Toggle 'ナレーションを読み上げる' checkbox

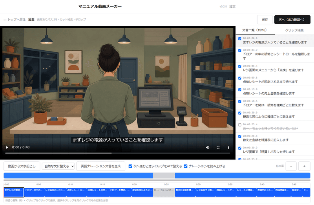click(x=185, y=166)
